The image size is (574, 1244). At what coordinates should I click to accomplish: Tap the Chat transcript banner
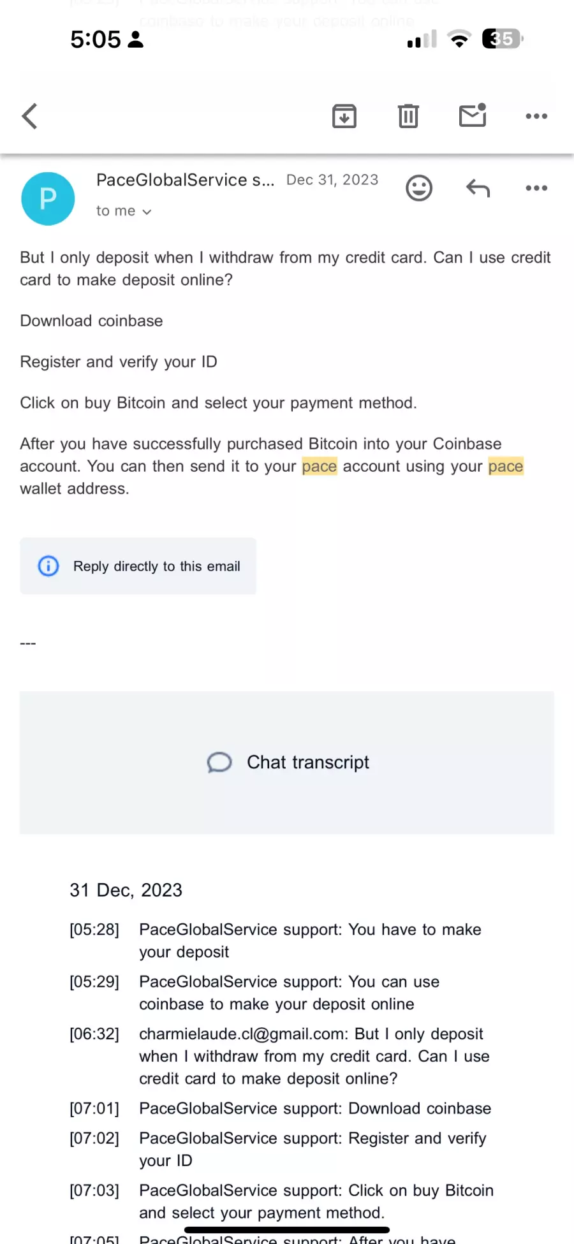pyautogui.click(x=287, y=763)
